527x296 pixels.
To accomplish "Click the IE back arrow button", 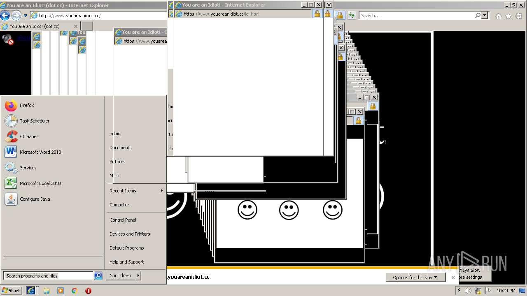I will [x=5, y=16].
